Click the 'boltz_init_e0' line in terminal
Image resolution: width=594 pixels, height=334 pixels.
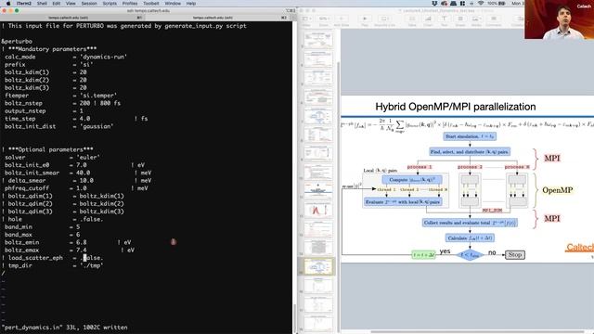pos(74,165)
